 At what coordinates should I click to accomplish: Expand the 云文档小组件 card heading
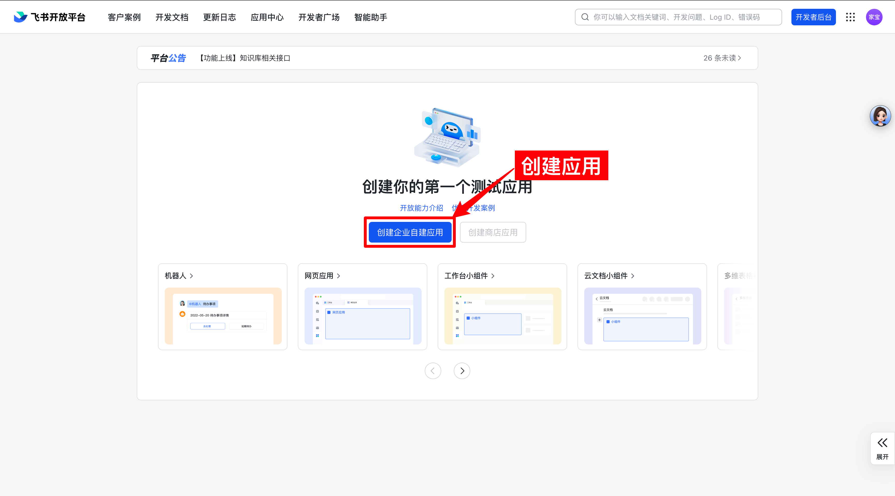(609, 276)
